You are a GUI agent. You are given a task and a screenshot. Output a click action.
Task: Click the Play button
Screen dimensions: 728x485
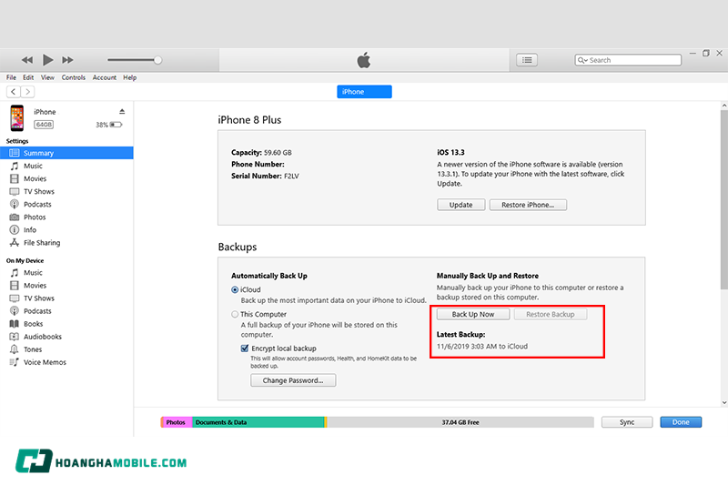click(x=48, y=60)
